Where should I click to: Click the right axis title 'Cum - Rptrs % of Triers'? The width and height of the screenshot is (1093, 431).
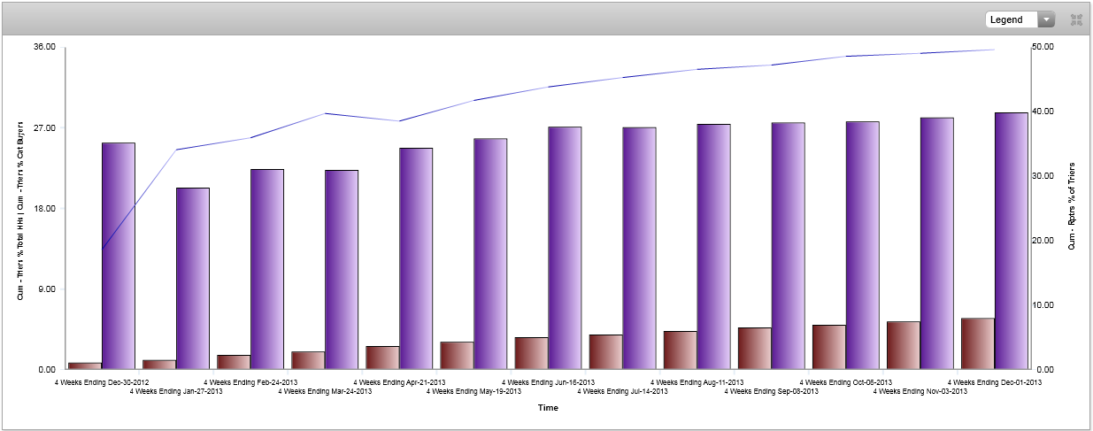click(x=1072, y=206)
